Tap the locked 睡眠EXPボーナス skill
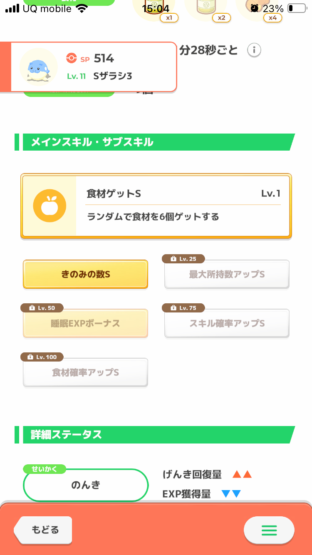Image resolution: width=312 pixels, height=555 pixels. point(85,324)
